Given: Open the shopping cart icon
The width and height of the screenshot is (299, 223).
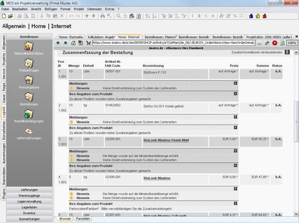Looking at the screenshot, I should tap(88, 43).
